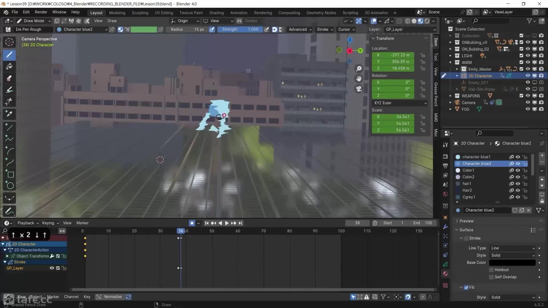
Task: Open the XYZ Euler rotation mode dropdown
Action: (400, 103)
